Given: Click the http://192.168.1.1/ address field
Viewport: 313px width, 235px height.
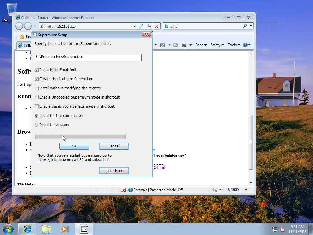Looking at the screenshot, I should coord(89,26).
